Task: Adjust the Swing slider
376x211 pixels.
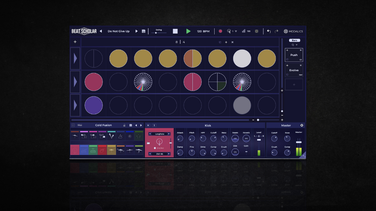Action: 159,33
